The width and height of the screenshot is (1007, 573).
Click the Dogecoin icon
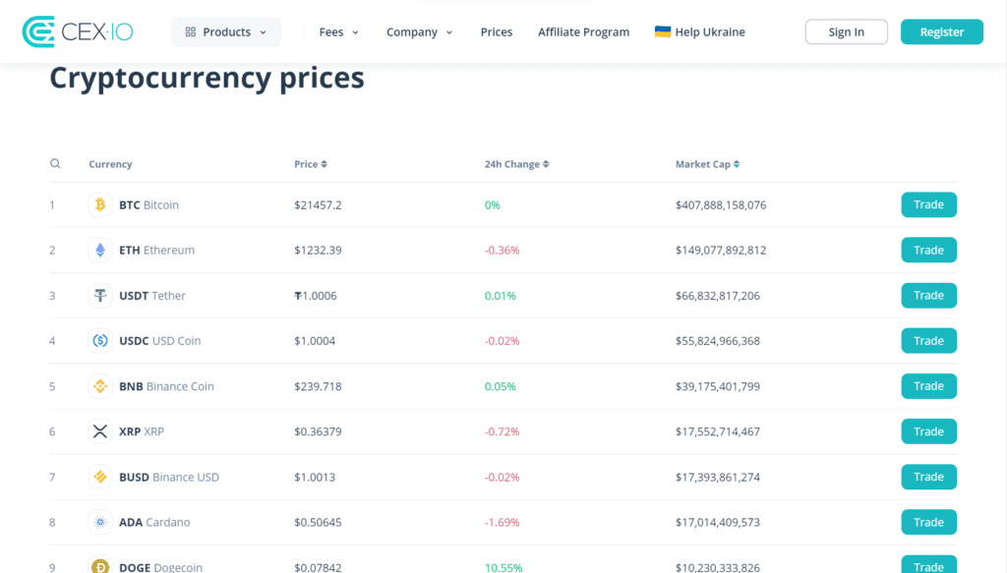point(99,567)
